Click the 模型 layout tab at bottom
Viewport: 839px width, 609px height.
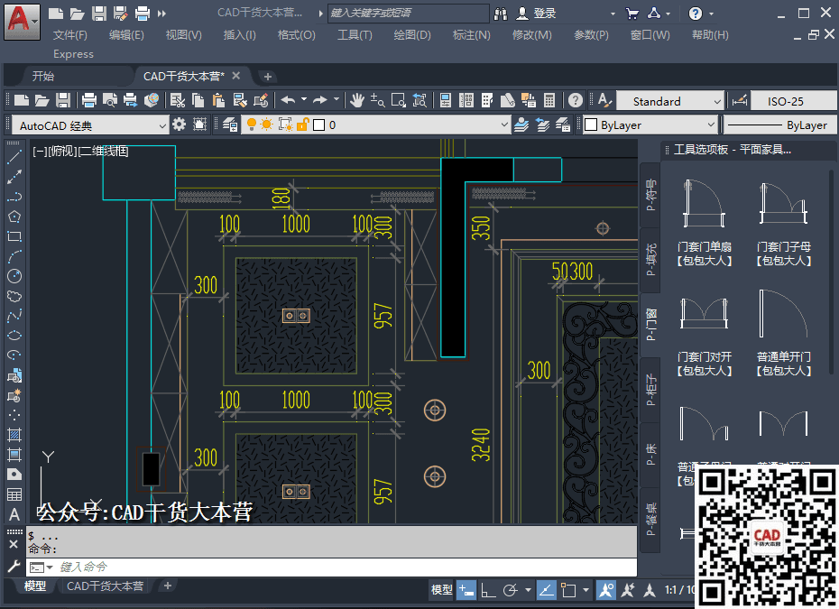(35, 586)
